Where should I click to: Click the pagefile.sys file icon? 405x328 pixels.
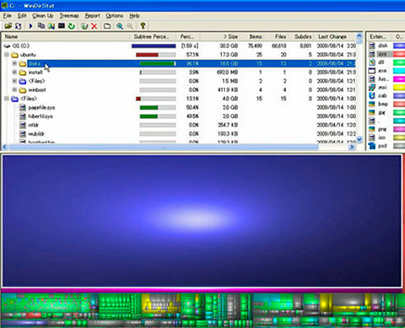(23, 107)
